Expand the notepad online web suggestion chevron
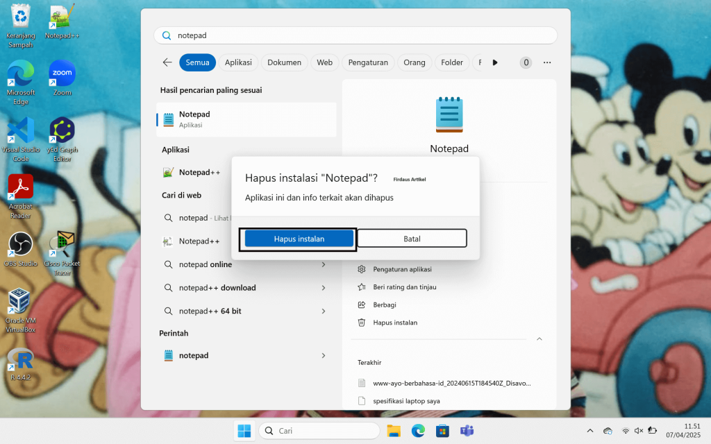 coord(324,264)
